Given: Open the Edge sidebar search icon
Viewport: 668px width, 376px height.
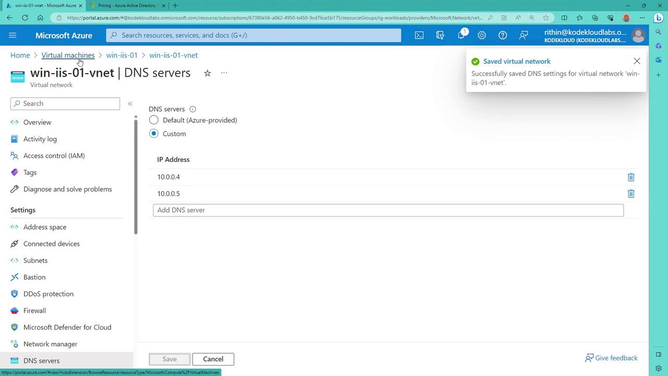Looking at the screenshot, I should (x=659, y=33).
